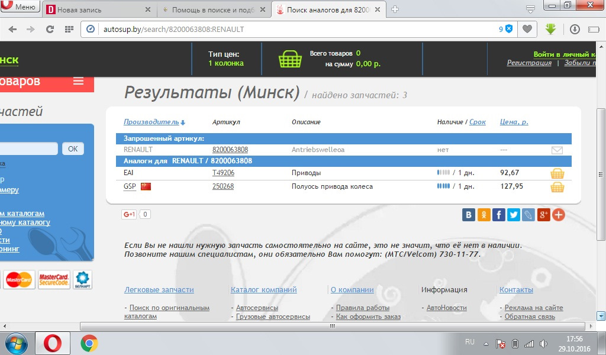
Task: Open the Opera Меню button
Action: click(20, 6)
